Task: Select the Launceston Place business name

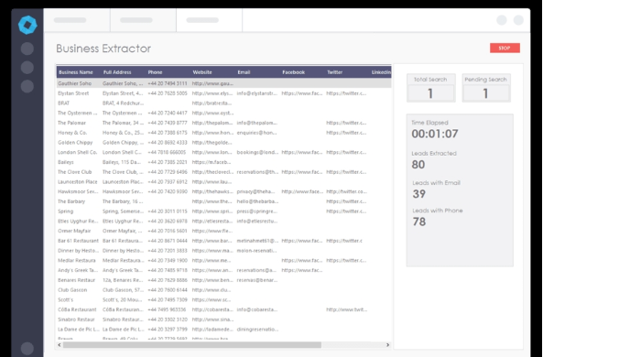Action: (x=78, y=181)
